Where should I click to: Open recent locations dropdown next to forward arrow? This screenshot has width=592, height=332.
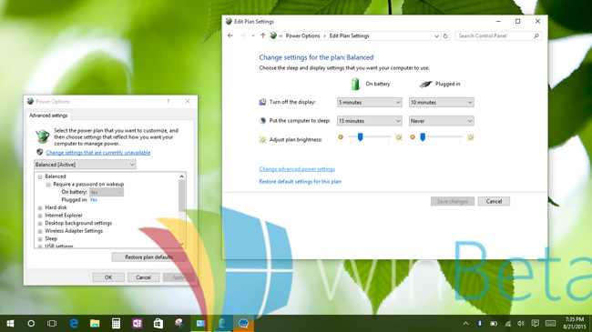[x=253, y=35]
